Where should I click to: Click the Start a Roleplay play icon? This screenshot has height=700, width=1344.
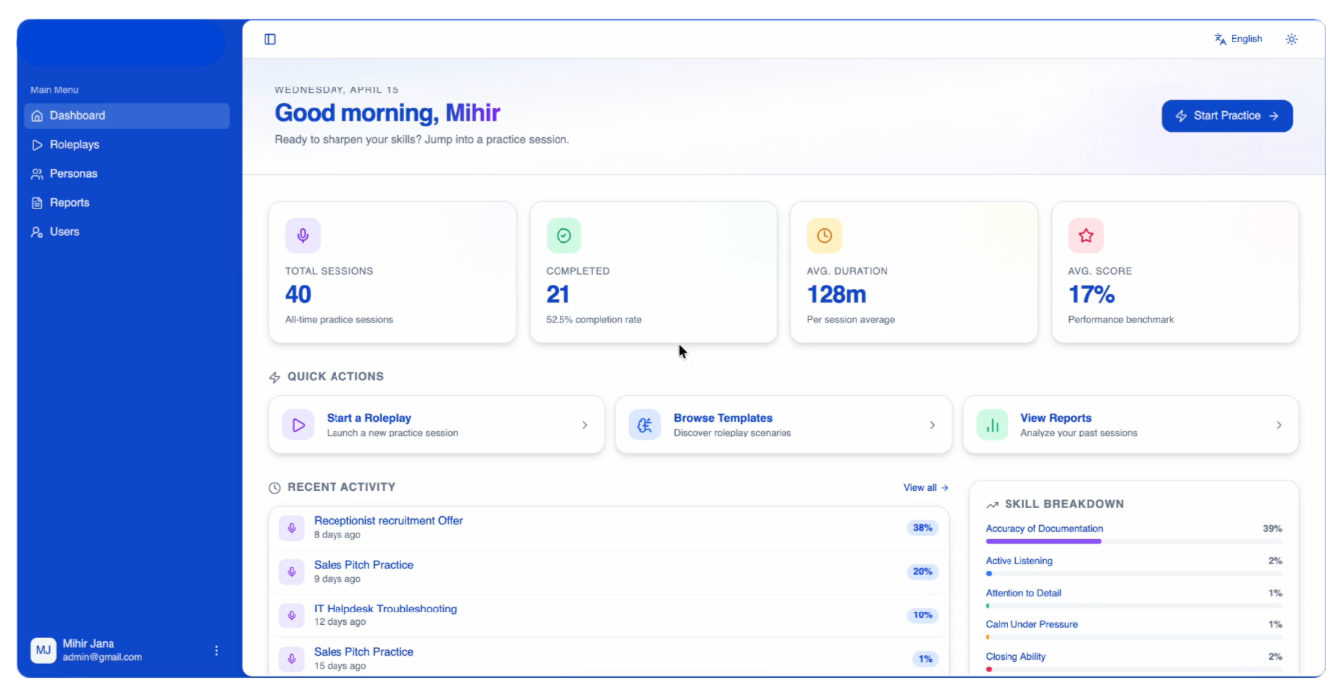pyautogui.click(x=298, y=425)
